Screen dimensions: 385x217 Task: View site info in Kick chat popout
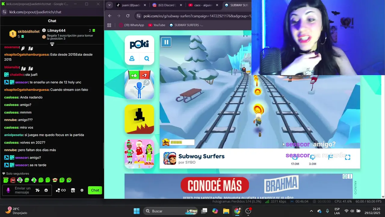[x=4, y=12]
